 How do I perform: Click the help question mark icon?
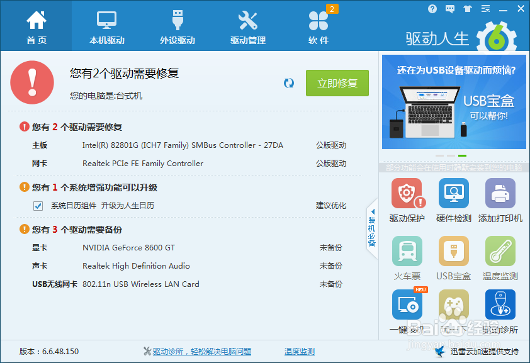click(x=432, y=9)
